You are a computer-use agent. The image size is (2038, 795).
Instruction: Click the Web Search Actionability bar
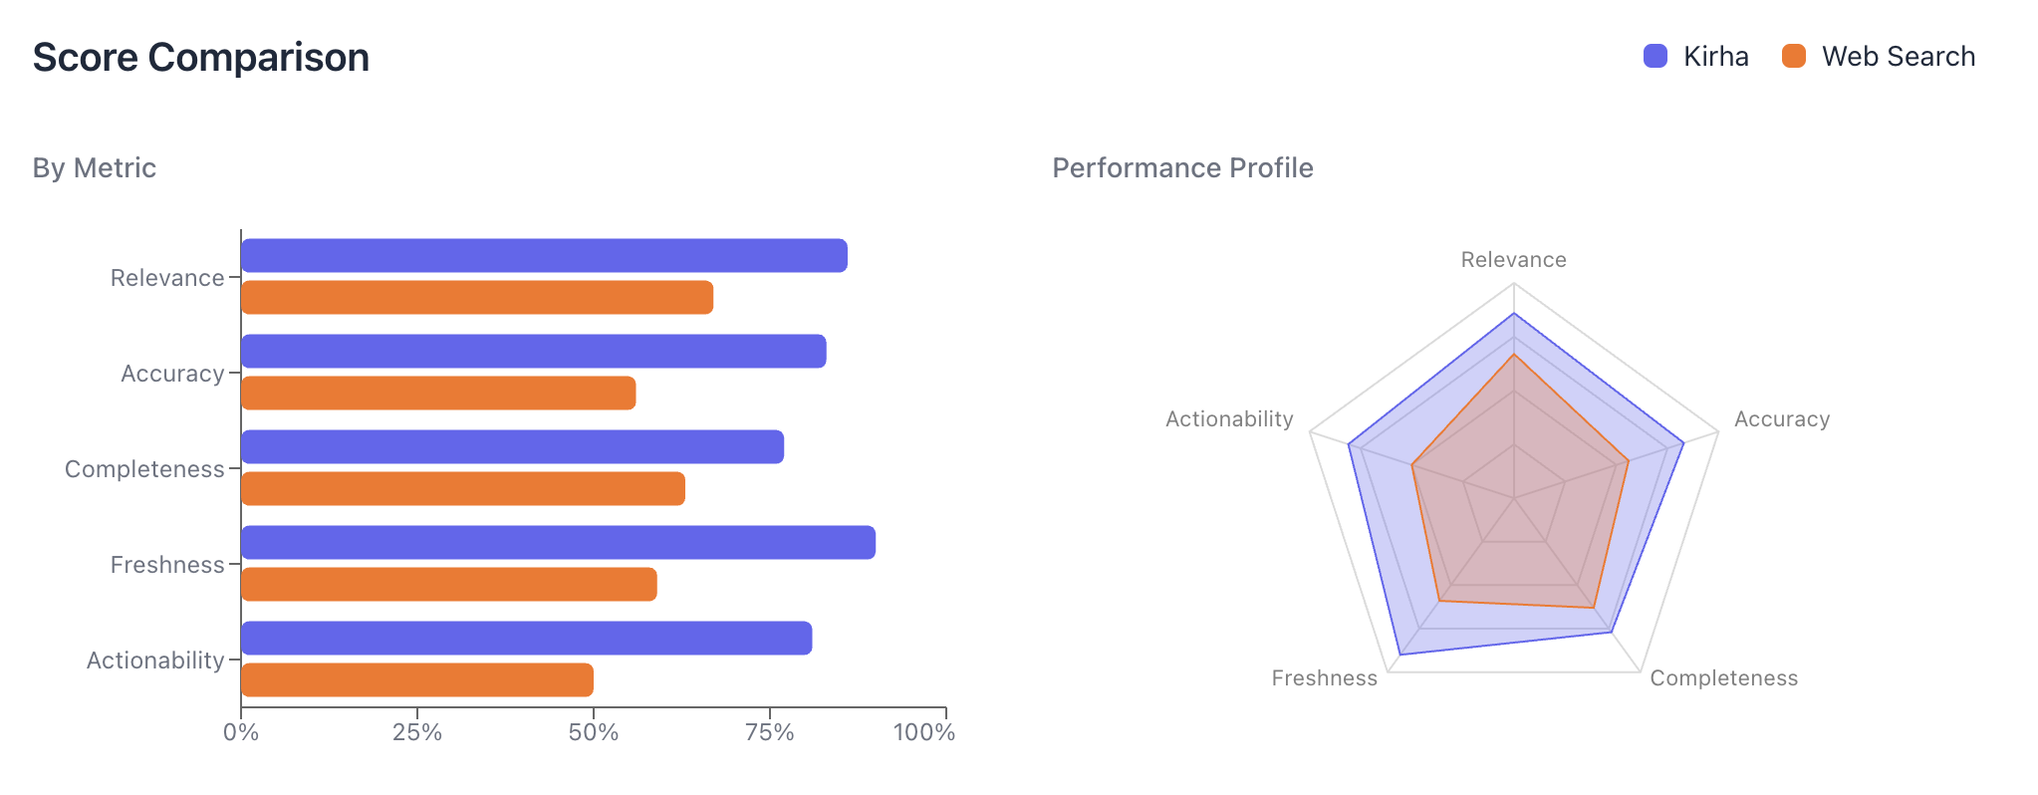click(417, 680)
